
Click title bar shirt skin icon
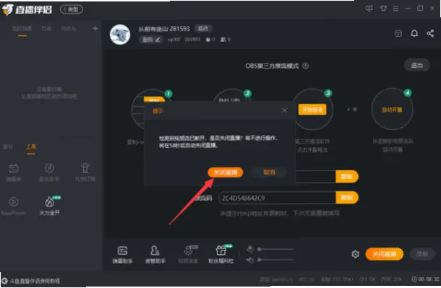pyautogui.click(x=383, y=9)
